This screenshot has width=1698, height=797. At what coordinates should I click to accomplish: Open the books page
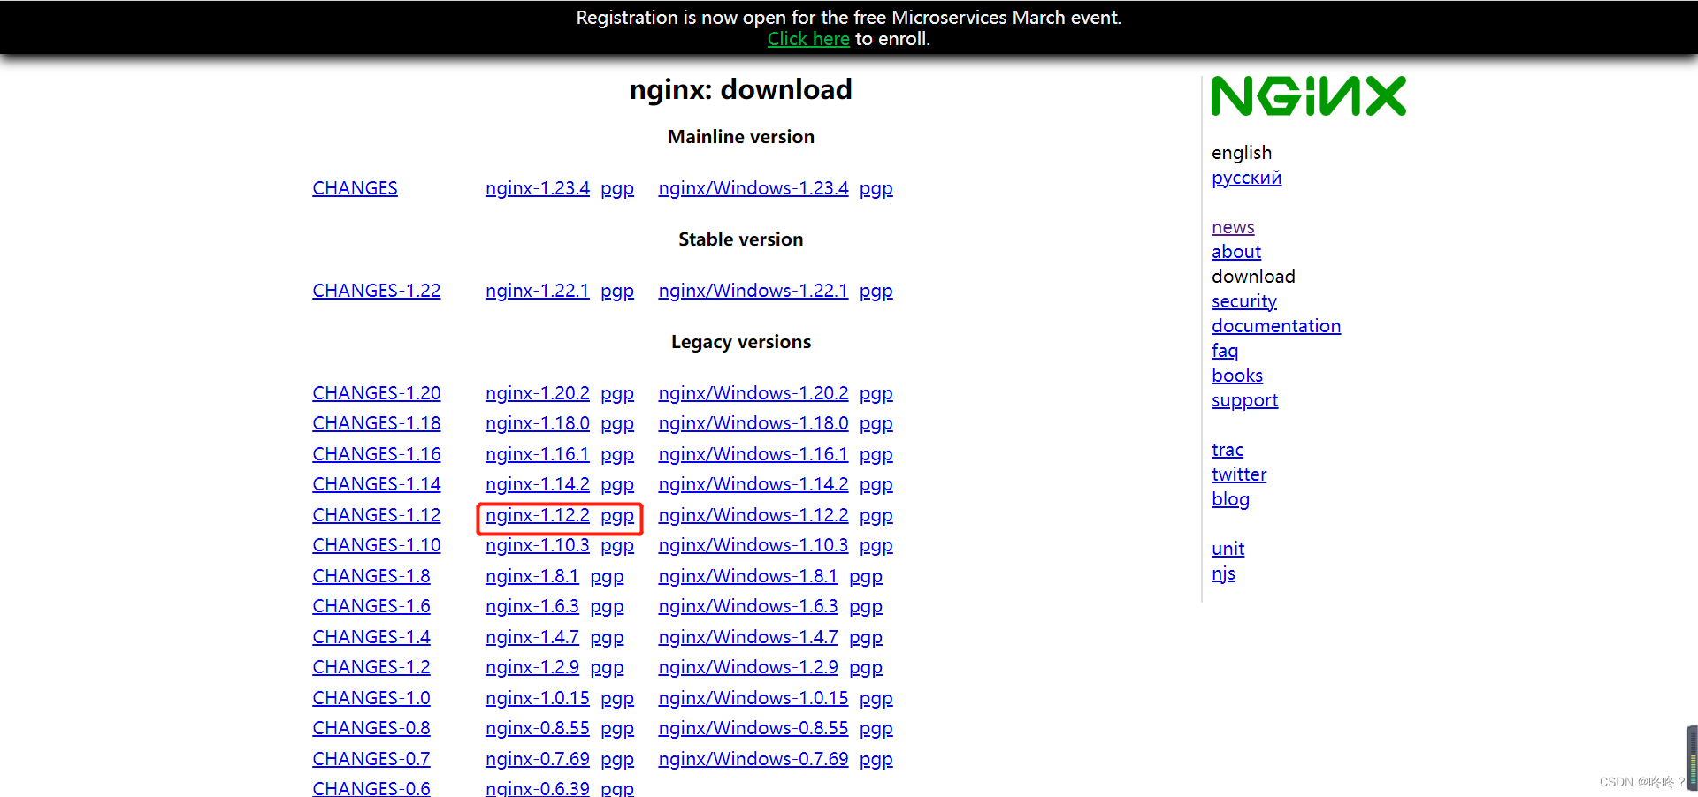1236,376
